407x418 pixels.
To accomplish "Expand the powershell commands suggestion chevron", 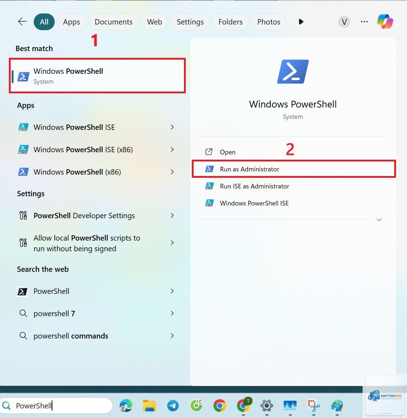I will coord(172,336).
